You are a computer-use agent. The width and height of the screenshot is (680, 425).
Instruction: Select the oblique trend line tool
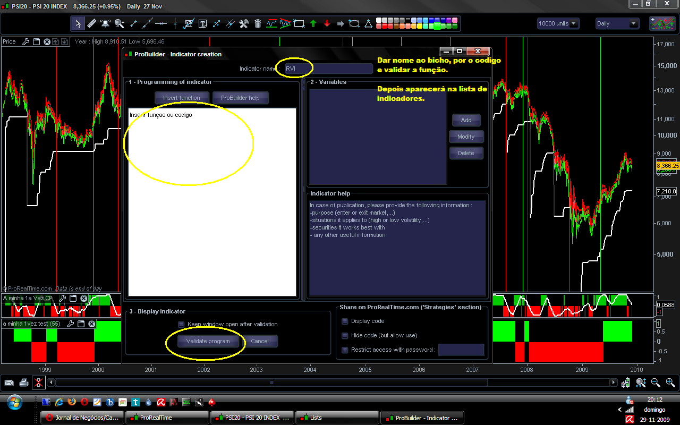147,23
